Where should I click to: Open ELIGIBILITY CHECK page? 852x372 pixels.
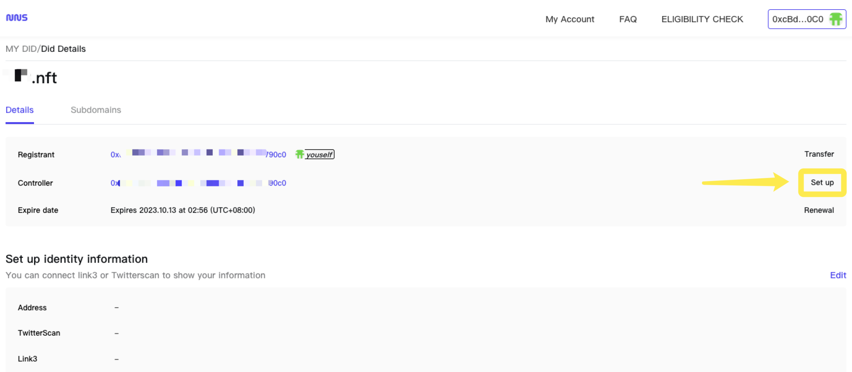point(702,19)
